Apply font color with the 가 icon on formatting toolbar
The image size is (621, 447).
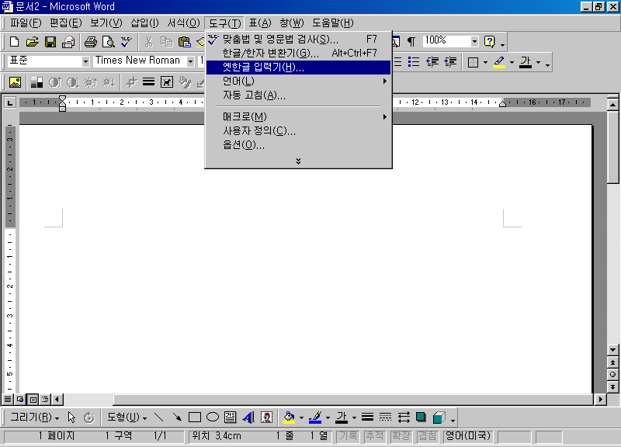click(x=526, y=62)
